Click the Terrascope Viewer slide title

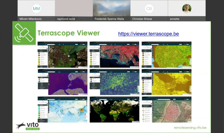click(69, 33)
